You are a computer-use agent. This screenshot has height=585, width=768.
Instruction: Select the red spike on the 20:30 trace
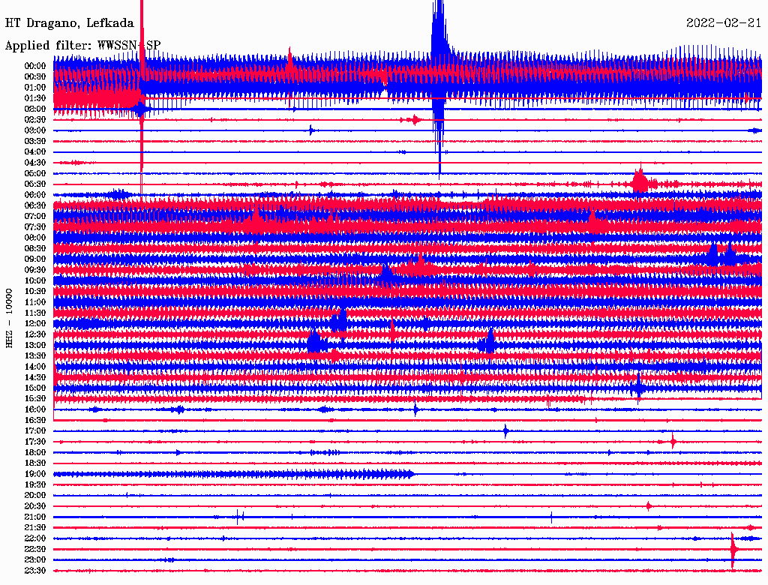[x=648, y=506]
